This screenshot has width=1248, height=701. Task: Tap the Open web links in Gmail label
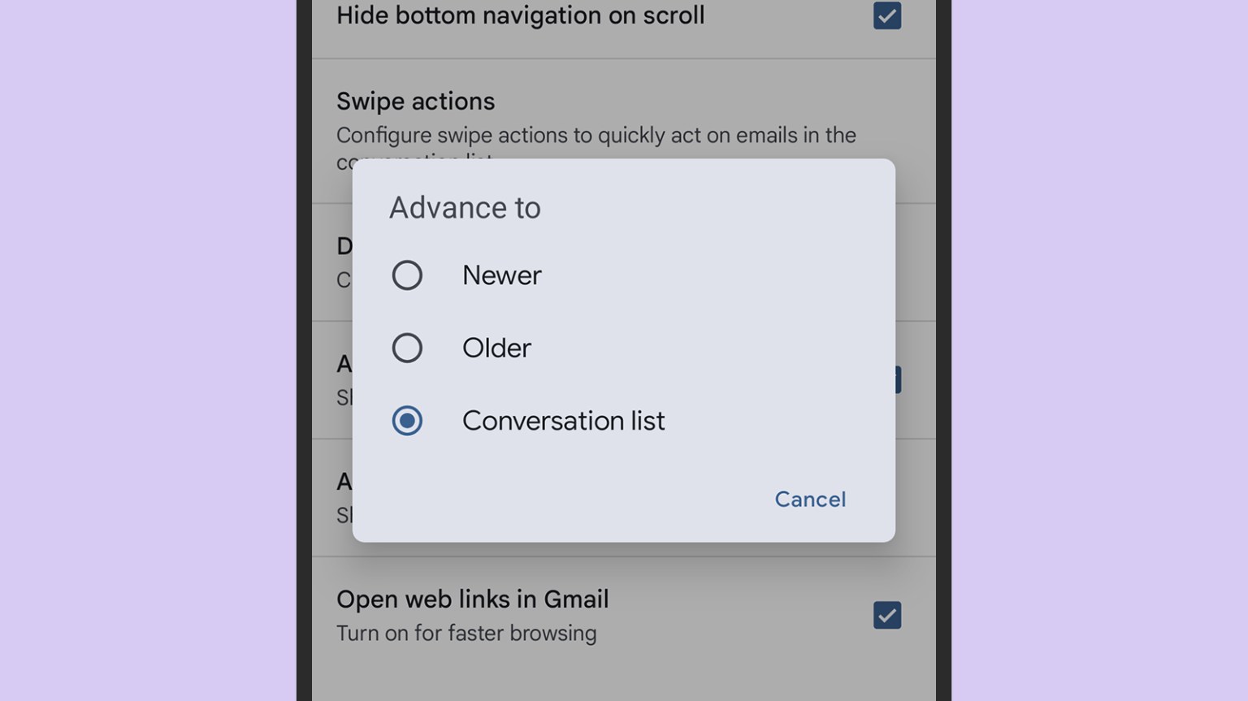click(473, 599)
